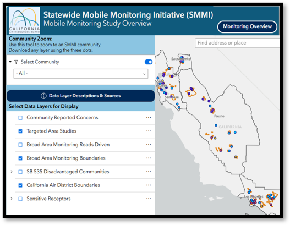The height and width of the screenshot is (225, 290).
Task: Uncheck the Targeted Area Studies layer
Action: [20, 131]
